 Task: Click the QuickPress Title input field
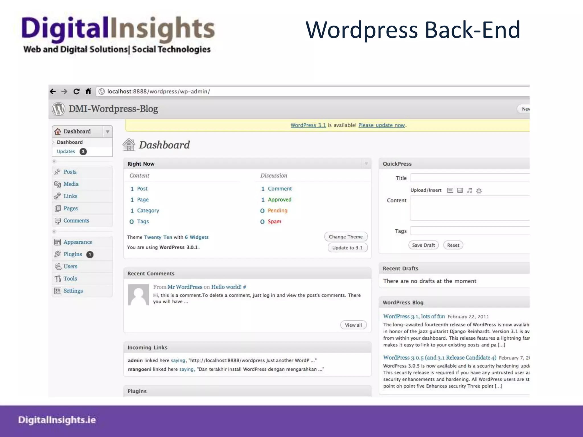click(x=470, y=178)
